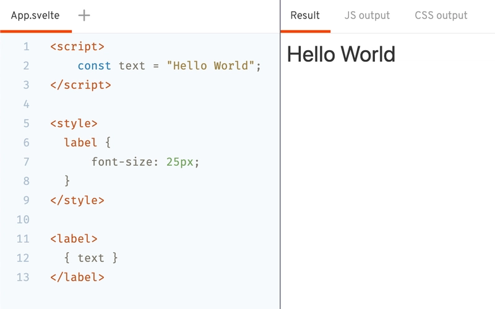Click line number 8 in gutter
The height and width of the screenshot is (309, 495).
tap(26, 181)
